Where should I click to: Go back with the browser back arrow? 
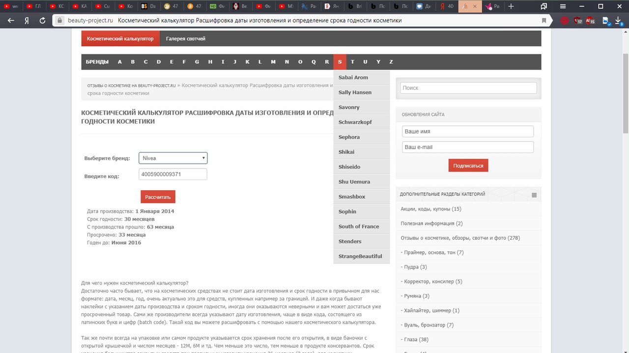point(11,21)
